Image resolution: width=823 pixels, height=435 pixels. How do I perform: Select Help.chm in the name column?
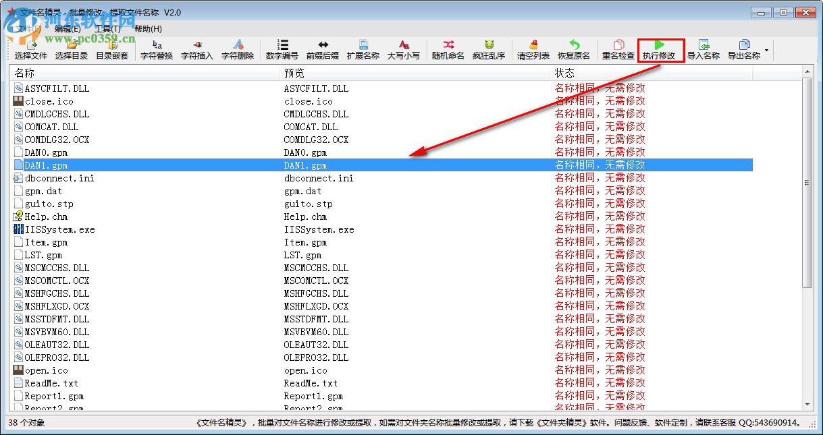point(46,216)
